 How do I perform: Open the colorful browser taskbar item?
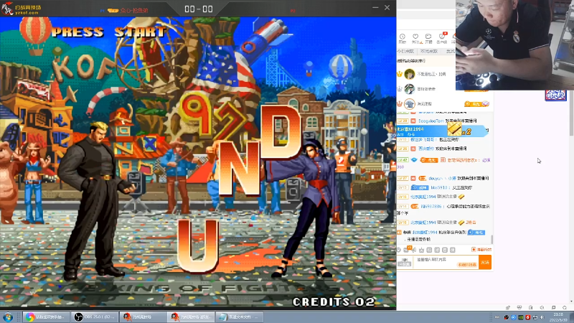[x=47, y=317]
